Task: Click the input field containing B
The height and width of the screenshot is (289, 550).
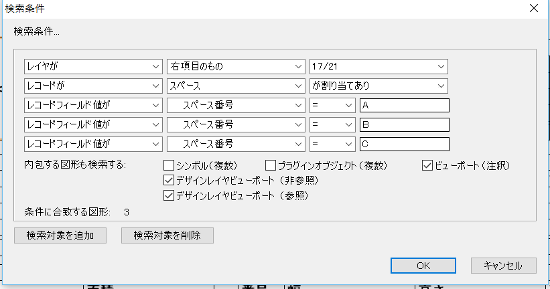Action: [404, 124]
